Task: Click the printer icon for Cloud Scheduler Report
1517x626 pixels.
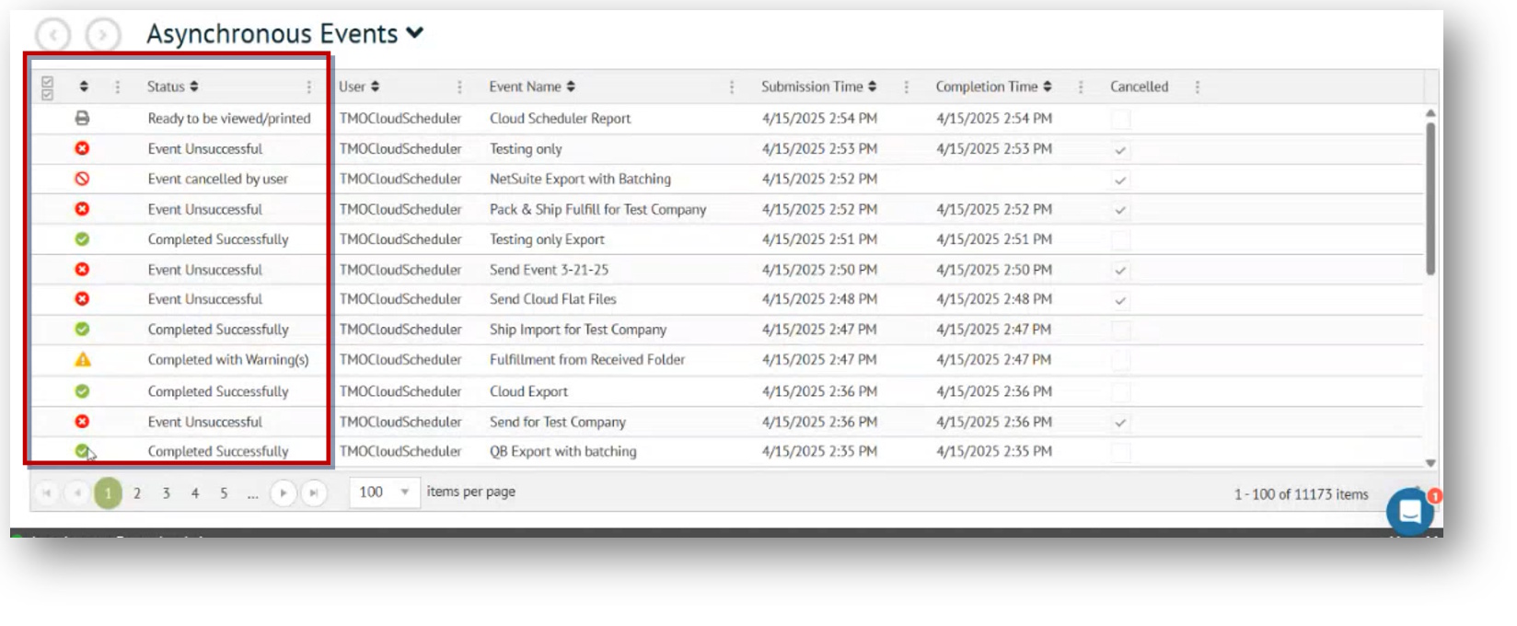Action: click(x=82, y=118)
